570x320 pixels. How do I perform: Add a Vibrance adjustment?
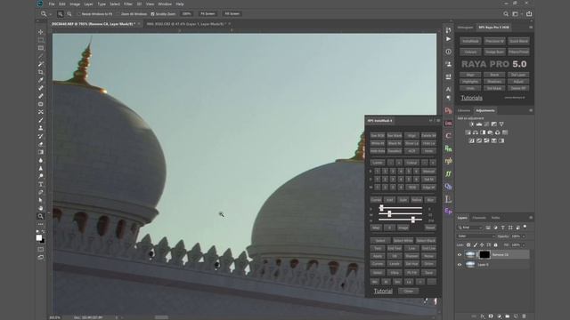coord(501,124)
